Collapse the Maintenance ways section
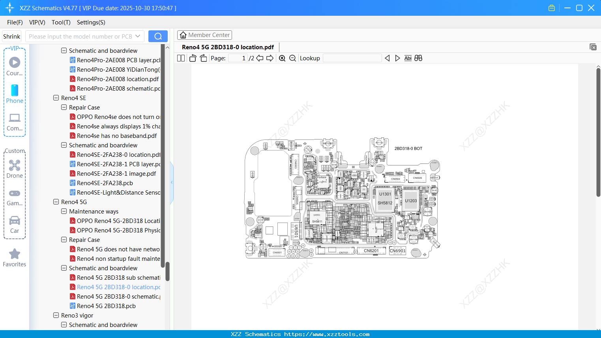 (x=64, y=211)
